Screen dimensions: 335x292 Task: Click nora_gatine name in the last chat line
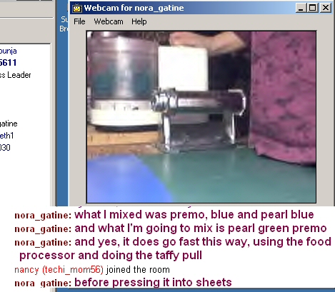click(x=43, y=283)
